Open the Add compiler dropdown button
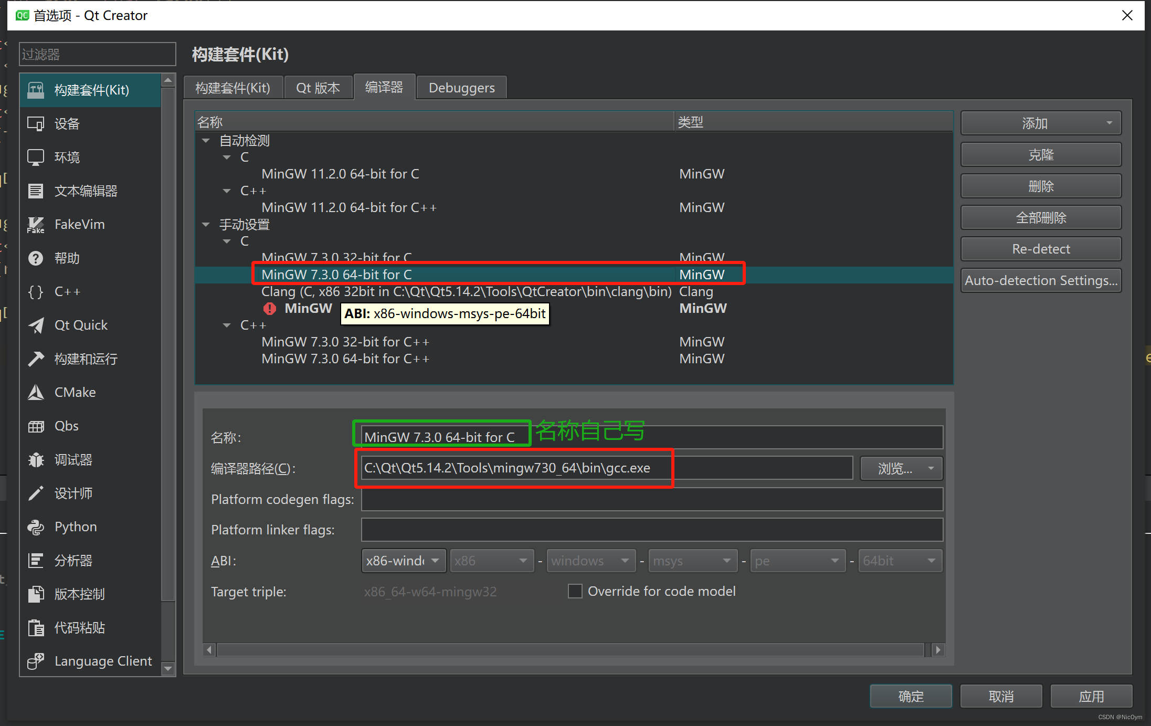1151x726 pixels. coord(1041,123)
